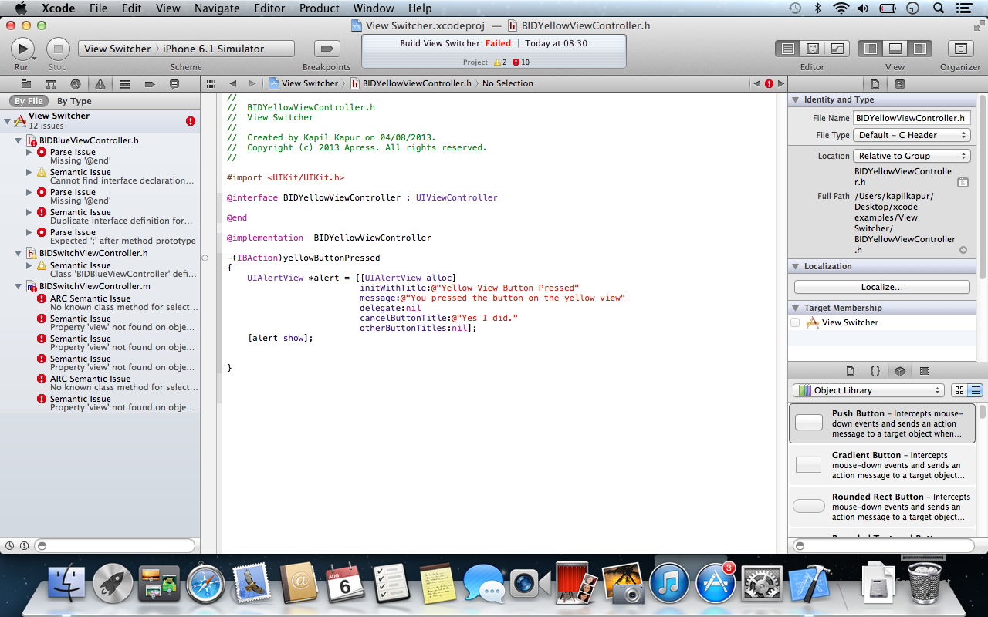Show the Quick Help inspector tab

pyautogui.click(x=899, y=83)
